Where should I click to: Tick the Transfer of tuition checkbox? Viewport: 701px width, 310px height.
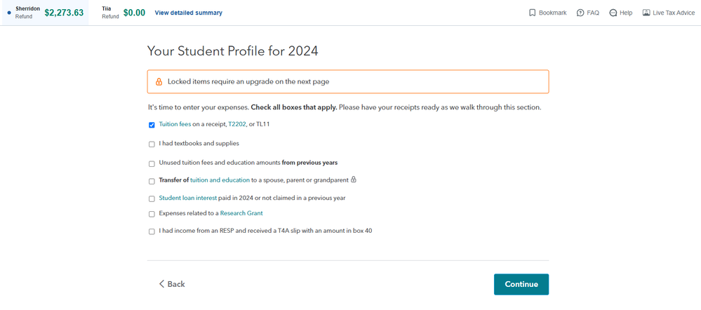(x=152, y=181)
